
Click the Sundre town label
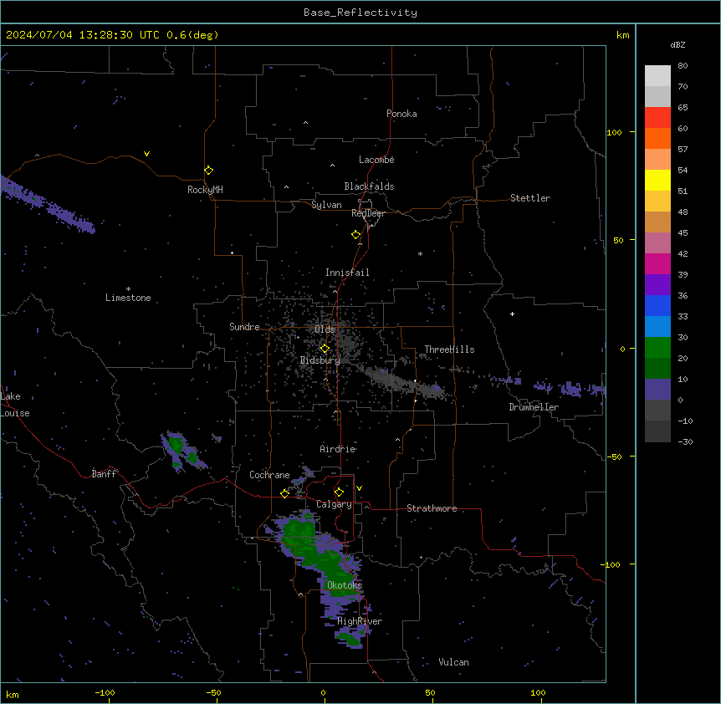pos(244,327)
